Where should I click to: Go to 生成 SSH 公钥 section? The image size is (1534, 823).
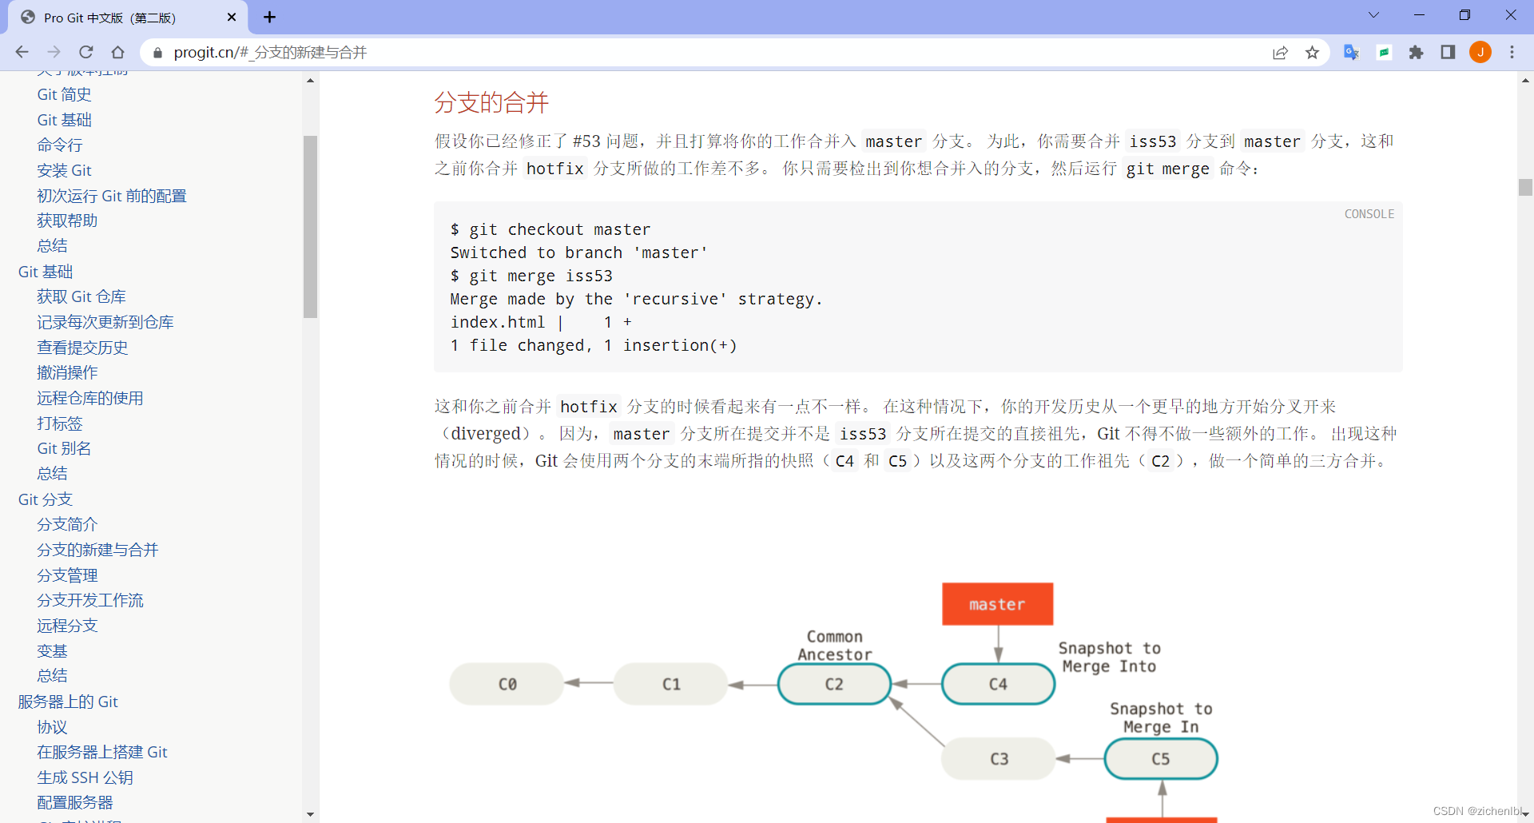(85, 777)
